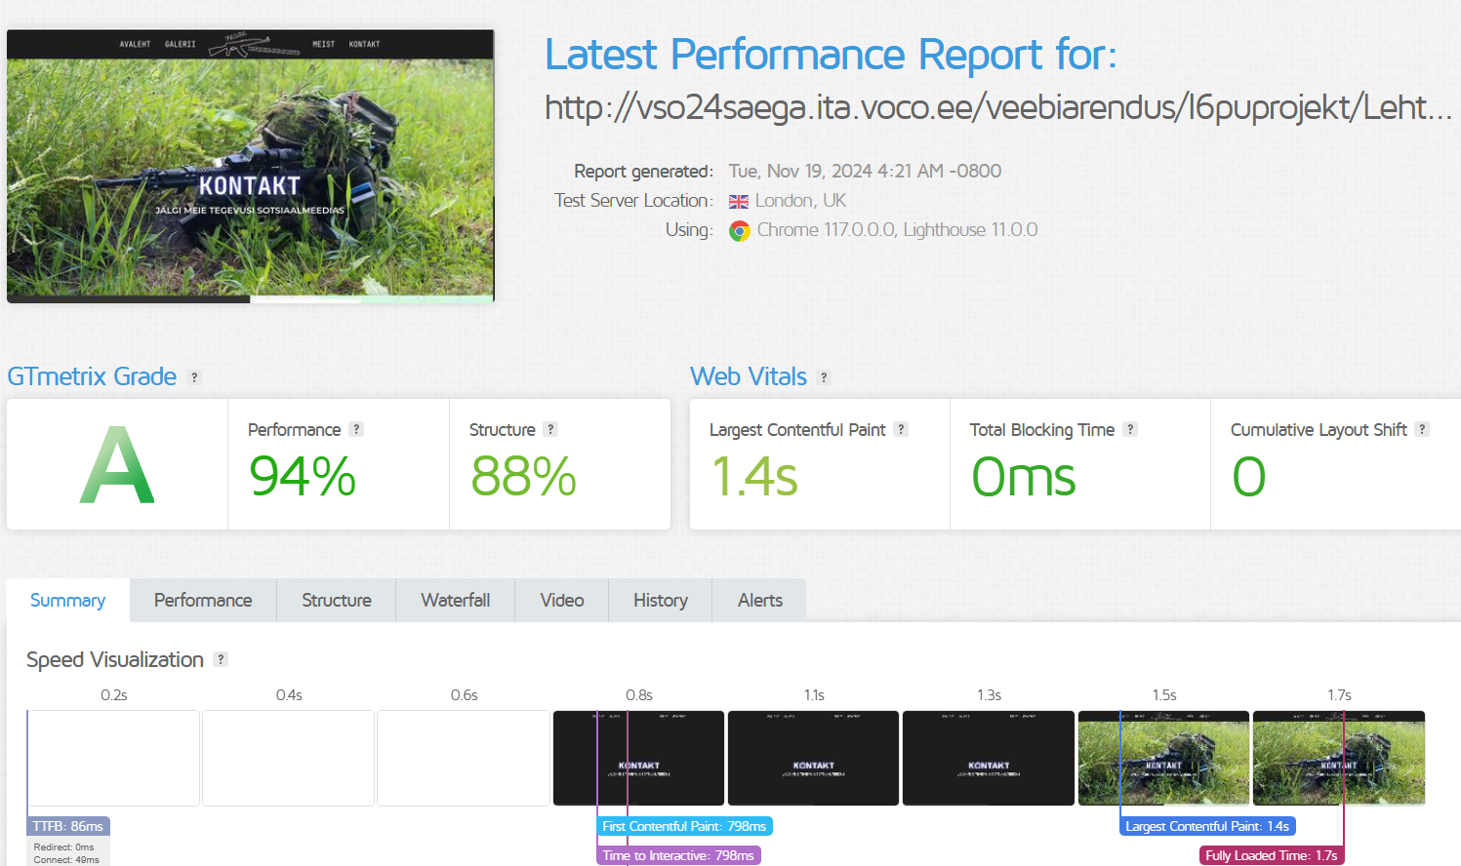Click the Chrome browser icon
The height and width of the screenshot is (866, 1461).
point(740,230)
